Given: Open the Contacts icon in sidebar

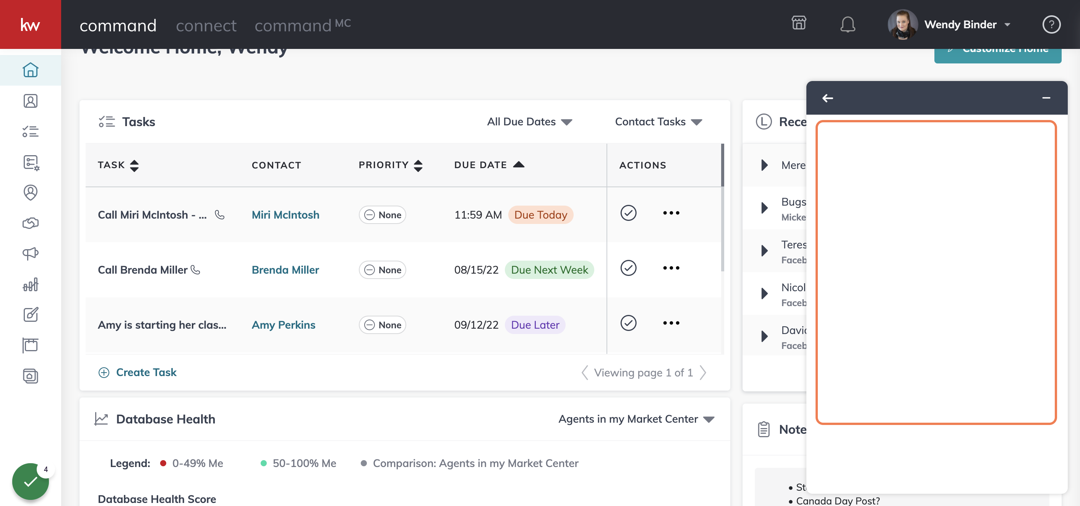Looking at the screenshot, I should pos(30,101).
